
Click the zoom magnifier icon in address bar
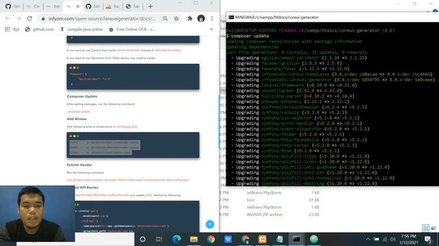pos(165,18)
